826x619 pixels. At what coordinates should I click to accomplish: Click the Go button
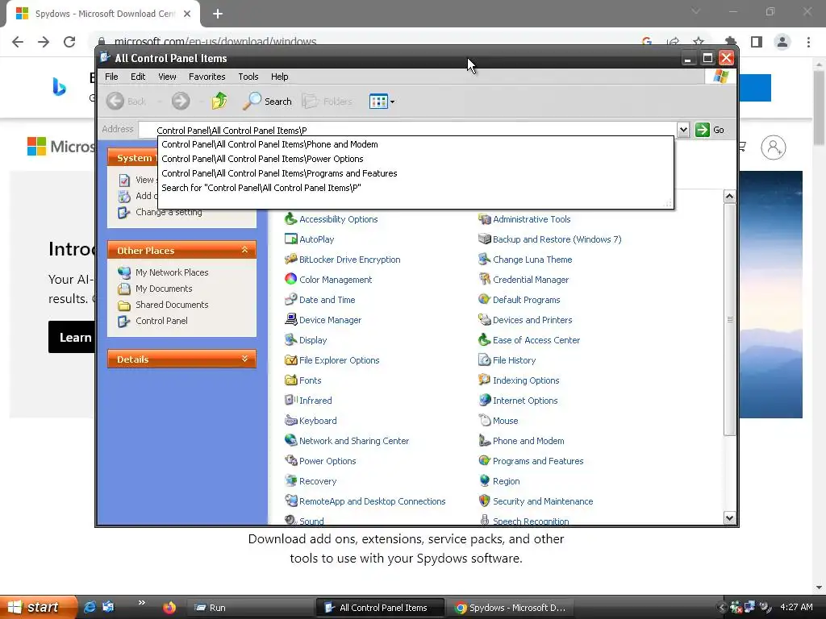point(710,130)
